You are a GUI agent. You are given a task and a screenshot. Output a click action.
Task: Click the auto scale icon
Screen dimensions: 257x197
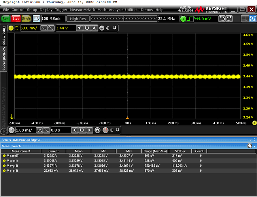tap(36, 19)
